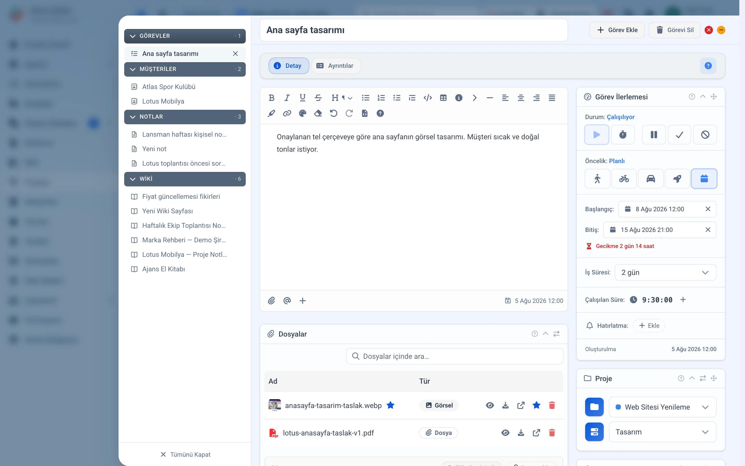Insert a mention with the @ icon

click(x=287, y=301)
